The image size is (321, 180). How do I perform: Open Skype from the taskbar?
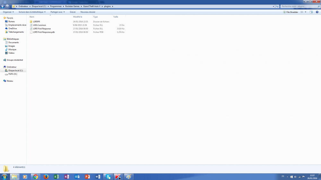tap(108, 177)
